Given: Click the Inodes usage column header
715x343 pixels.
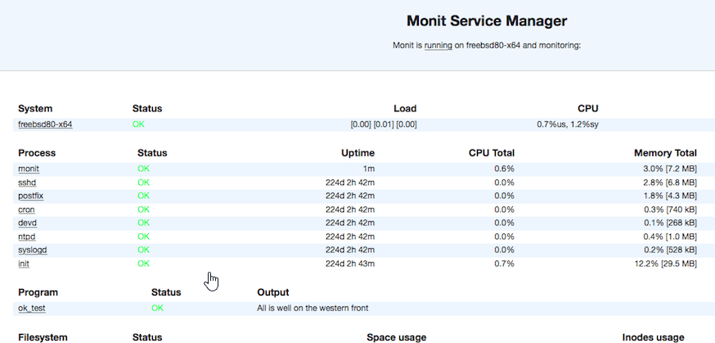Looking at the screenshot, I should (x=653, y=337).
